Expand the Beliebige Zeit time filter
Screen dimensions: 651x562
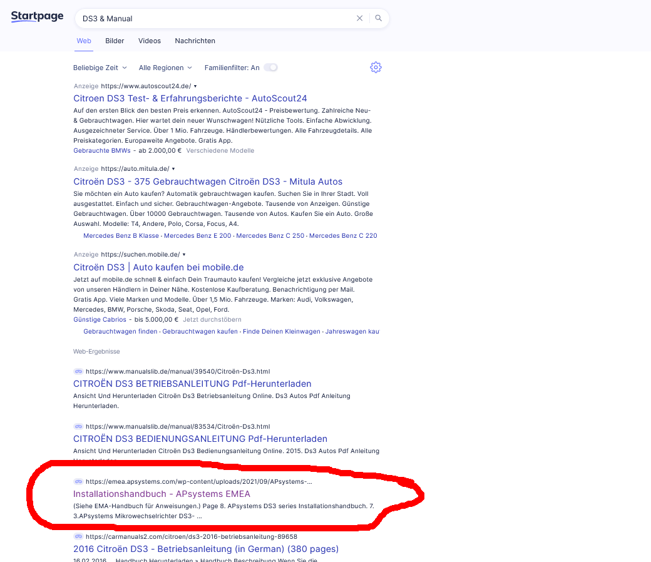(100, 68)
